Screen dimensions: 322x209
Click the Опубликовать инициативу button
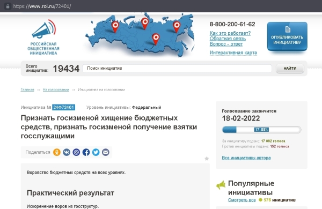pyautogui.click(x=287, y=36)
